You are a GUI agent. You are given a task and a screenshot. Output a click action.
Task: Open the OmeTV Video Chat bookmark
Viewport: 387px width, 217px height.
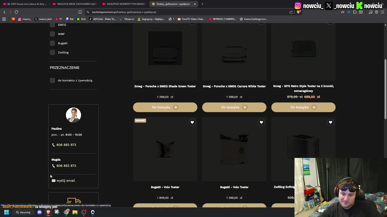[191, 19]
